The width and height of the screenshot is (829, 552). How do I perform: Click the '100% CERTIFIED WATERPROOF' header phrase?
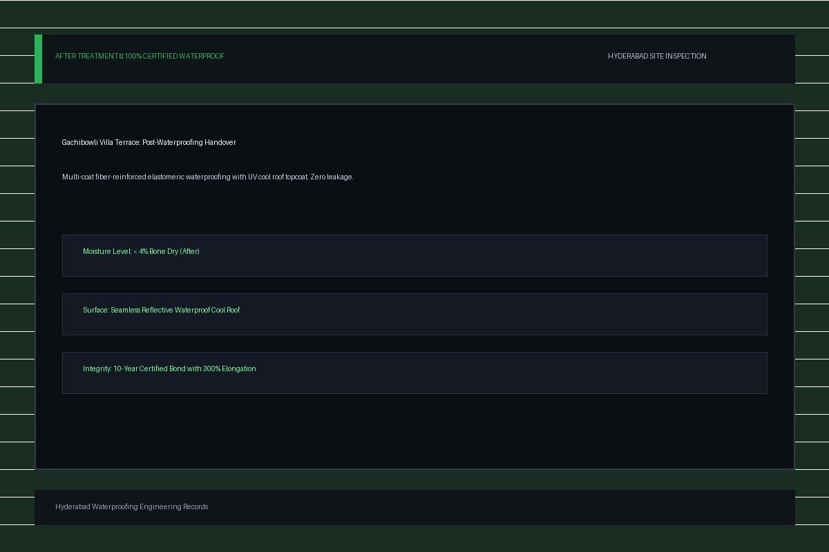[175, 56]
